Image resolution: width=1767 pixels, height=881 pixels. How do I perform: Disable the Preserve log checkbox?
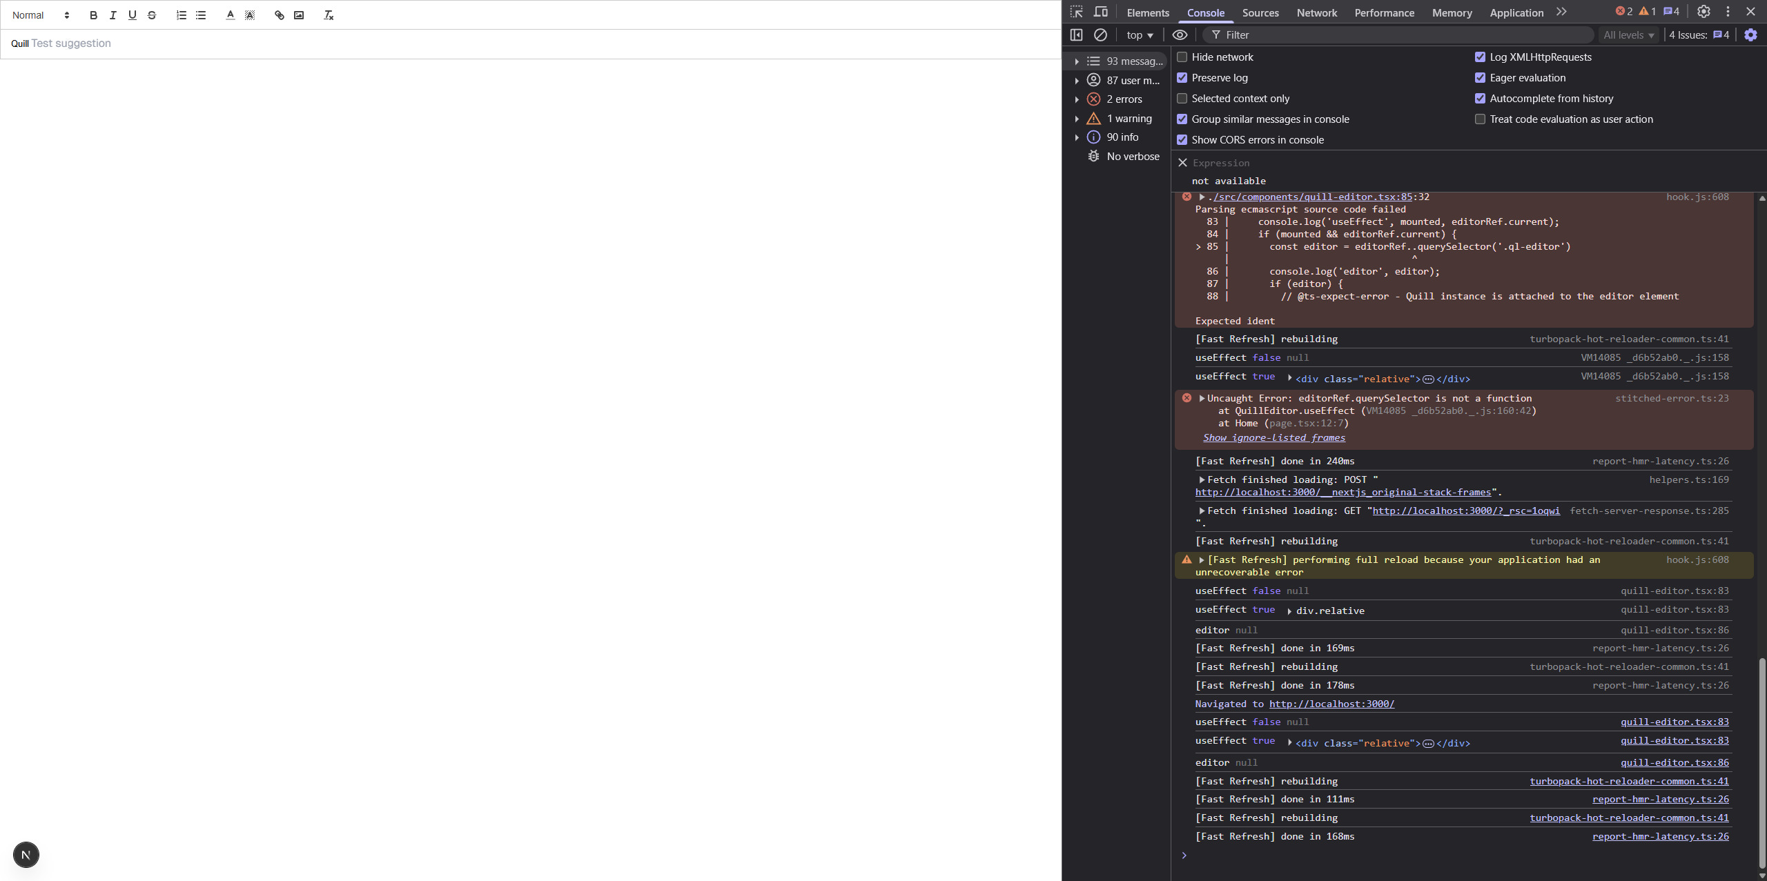coord(1182,78)
